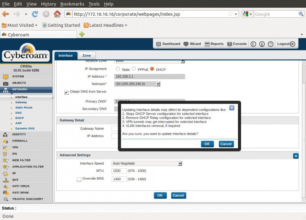The image size is (306, 220).
Task: Launch the Wizard from the top toolbar
Action: (x=192, y=44)
